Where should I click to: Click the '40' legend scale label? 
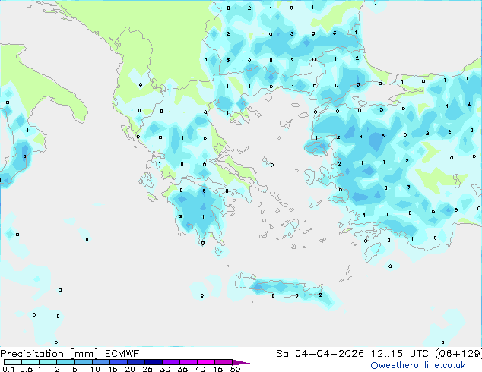coord(200,369)
